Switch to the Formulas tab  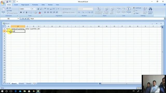tap(35, 5)
